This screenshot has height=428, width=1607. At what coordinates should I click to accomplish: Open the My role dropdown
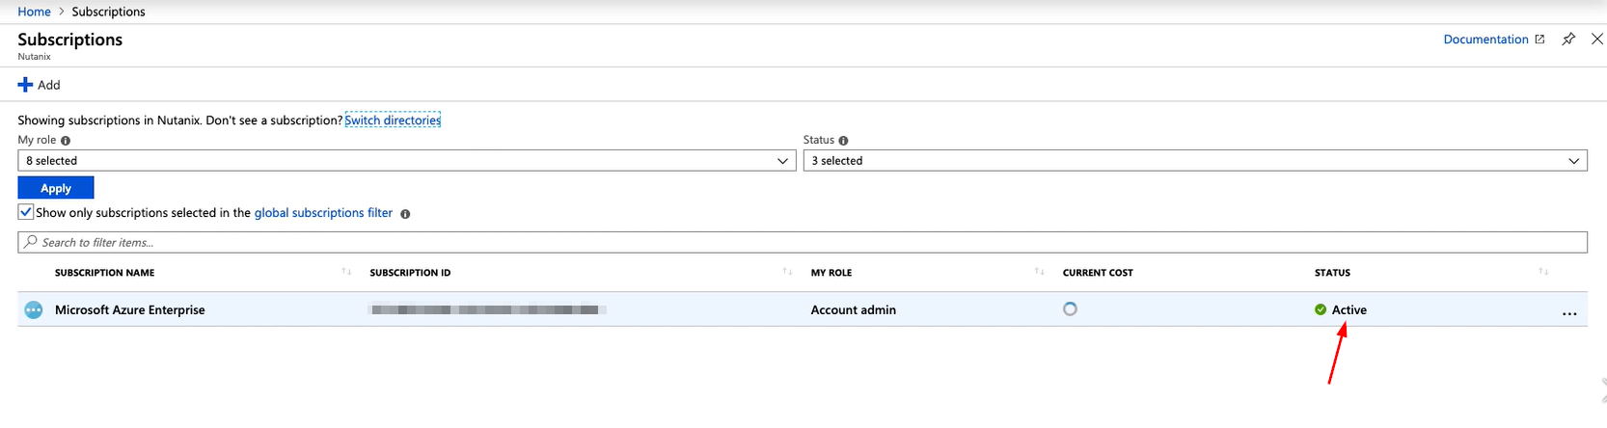click(x=406, y=161)
